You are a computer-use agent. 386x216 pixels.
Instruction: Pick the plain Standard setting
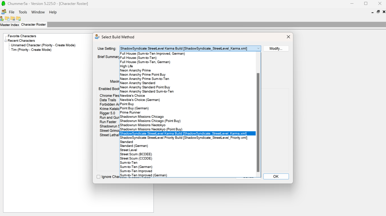click(187, 142)
